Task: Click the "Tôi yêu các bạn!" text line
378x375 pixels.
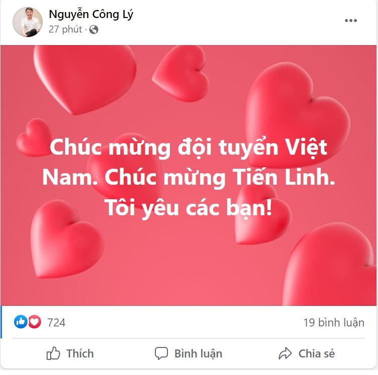Action: (x=189, y=208)
